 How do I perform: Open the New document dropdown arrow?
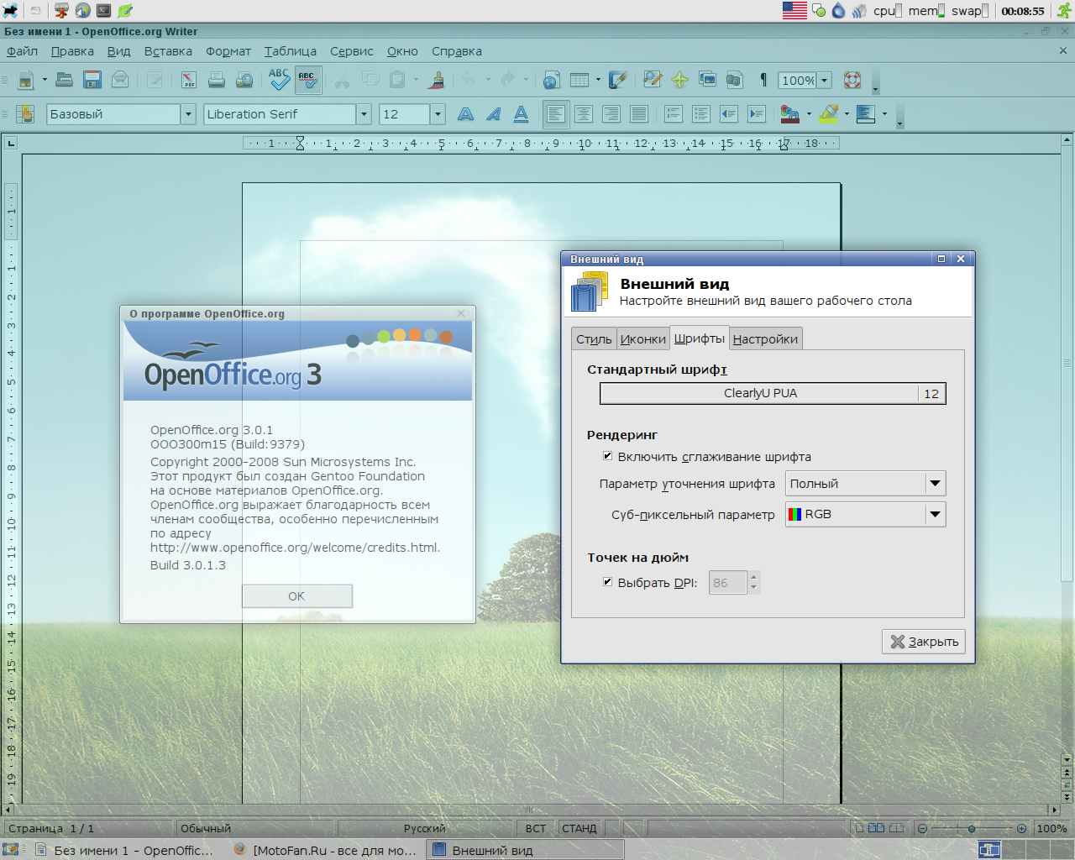coord(44,81)
